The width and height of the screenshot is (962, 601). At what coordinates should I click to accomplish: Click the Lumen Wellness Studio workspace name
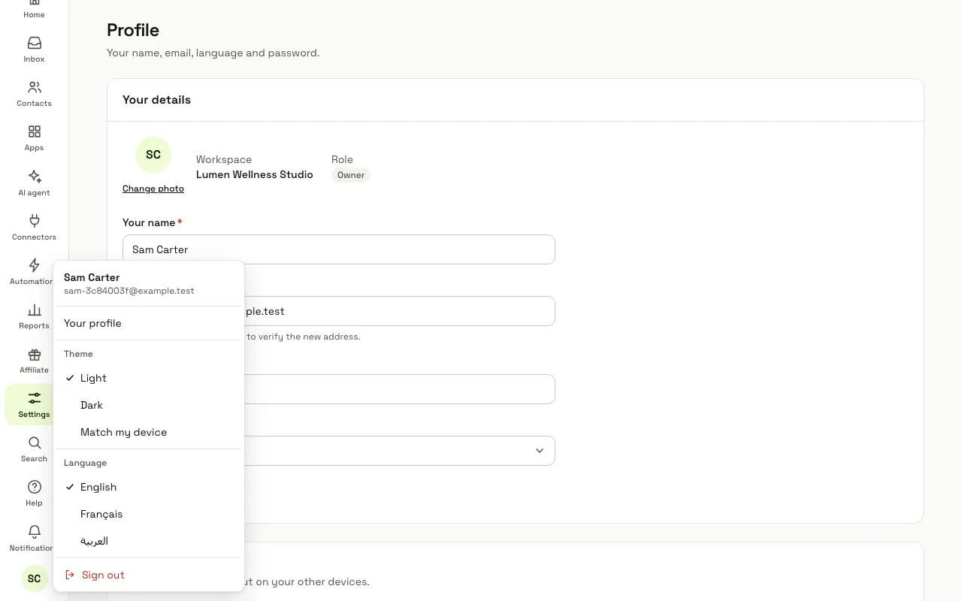pos(255,174)
